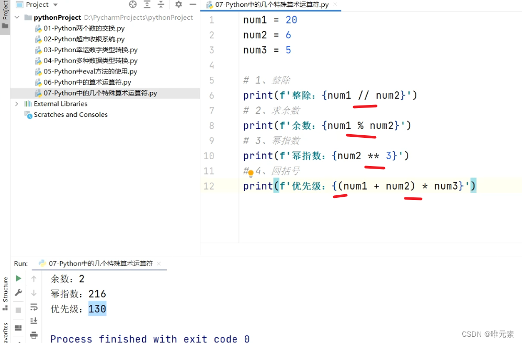
Task: Collapse the pythonProject root folder
Action: pos(17,17)
